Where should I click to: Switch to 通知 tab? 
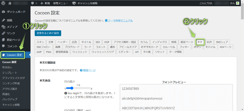pos(112,47)
